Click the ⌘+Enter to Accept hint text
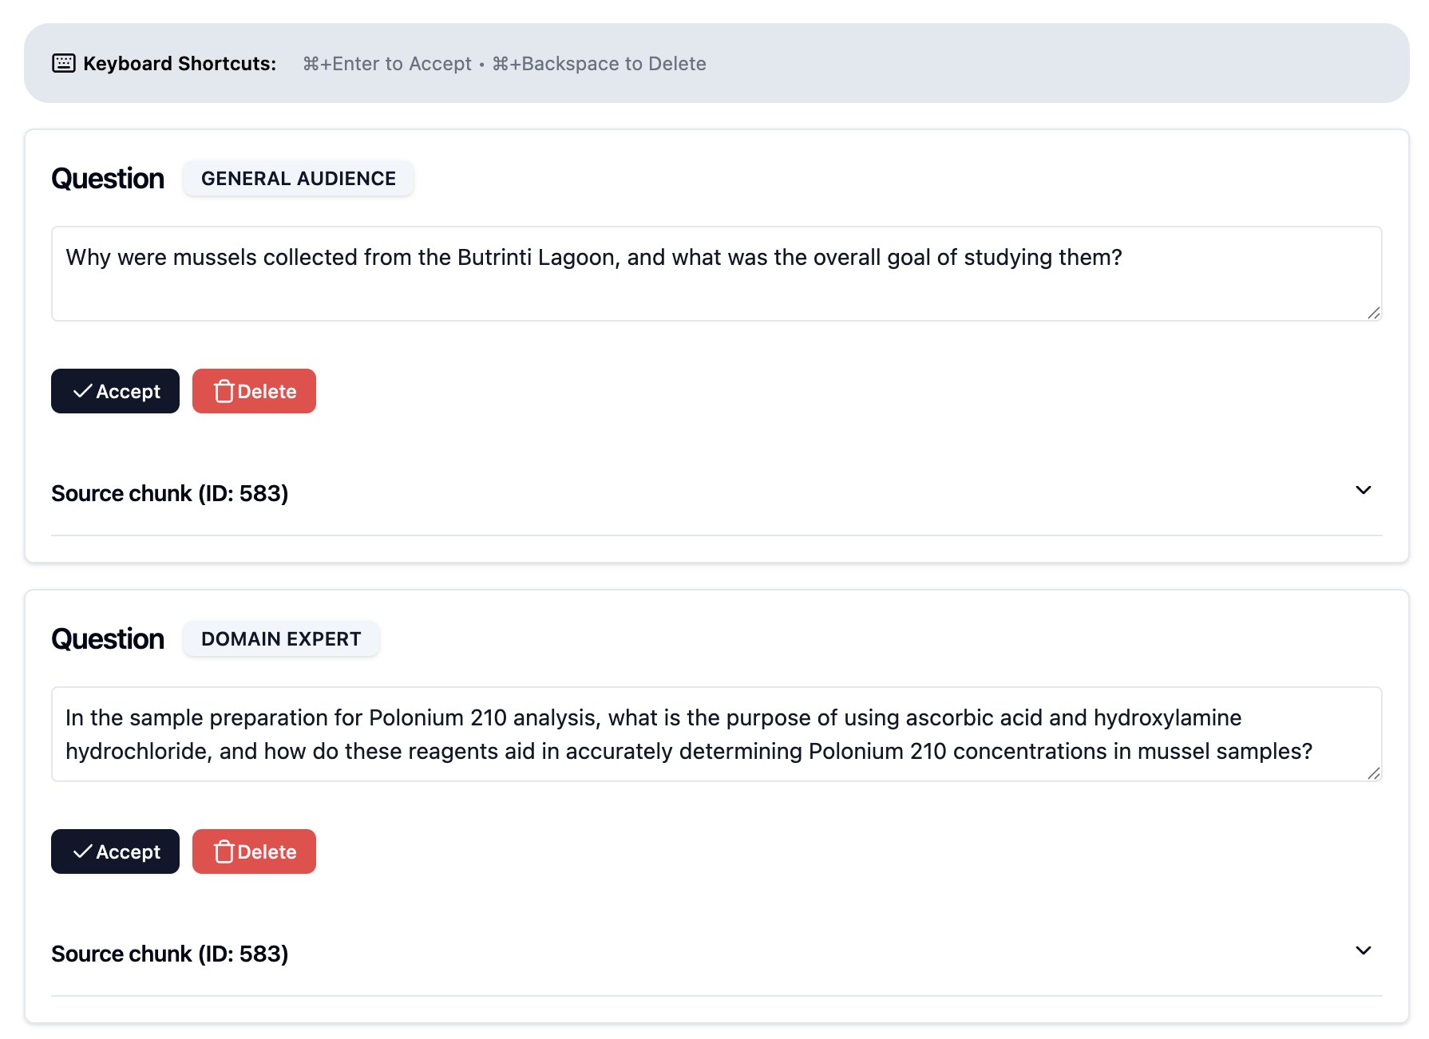The height and width of the screenshot is (1039, 1429). 387,64
